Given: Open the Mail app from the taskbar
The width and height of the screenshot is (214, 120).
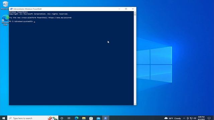Looking at the screenshot, I should 98,118.
